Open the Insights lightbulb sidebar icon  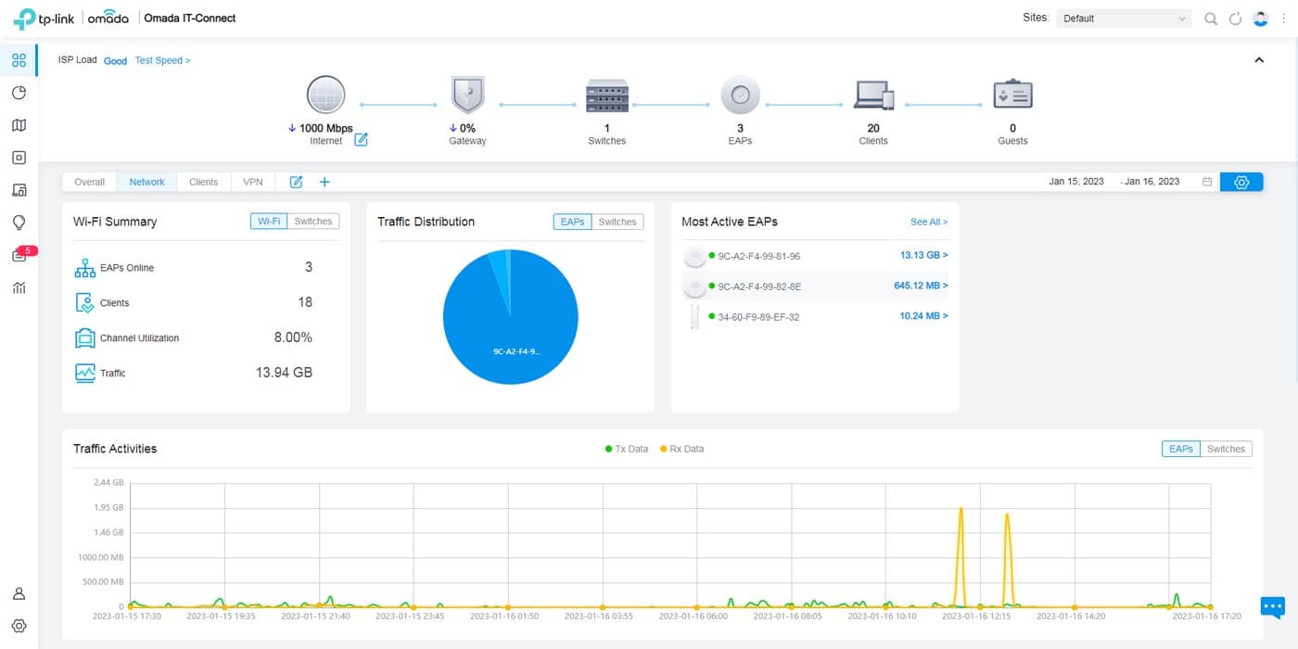(19, 223)
